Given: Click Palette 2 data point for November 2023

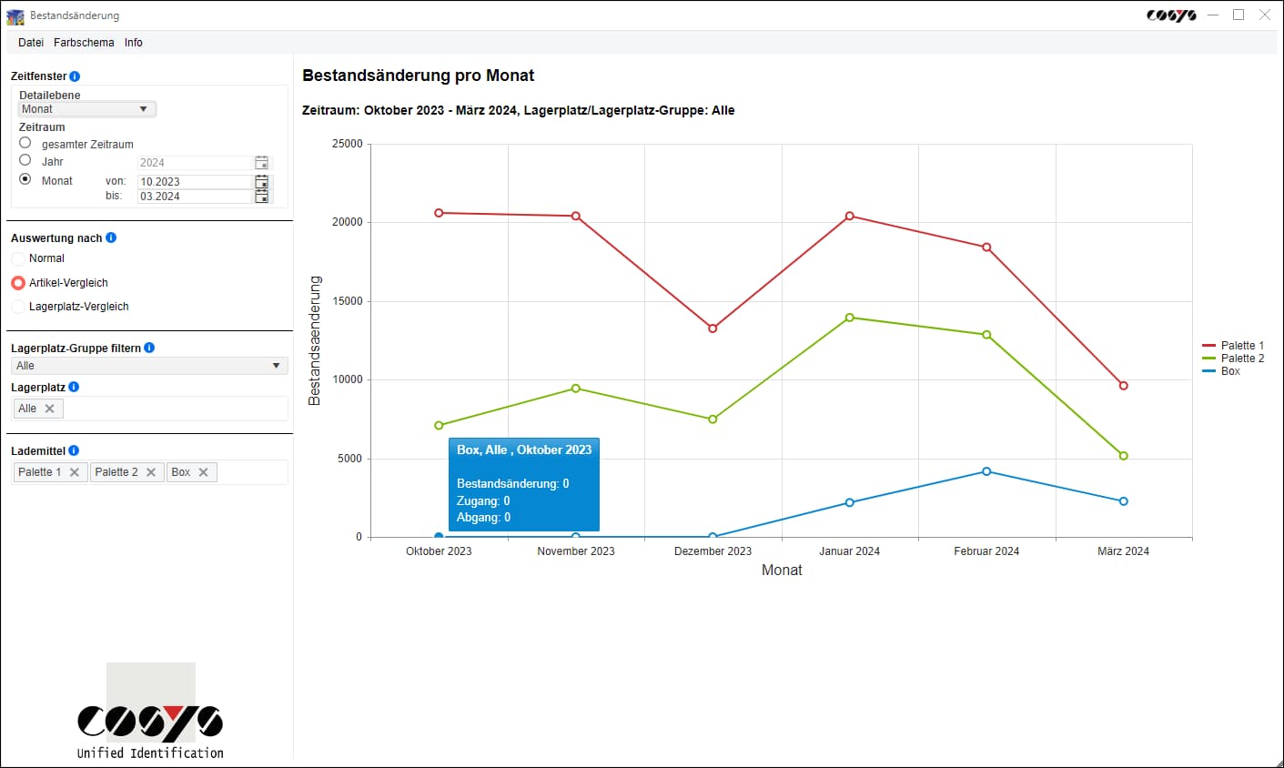Looking at the screenshot, I should (x=576, y=389).
